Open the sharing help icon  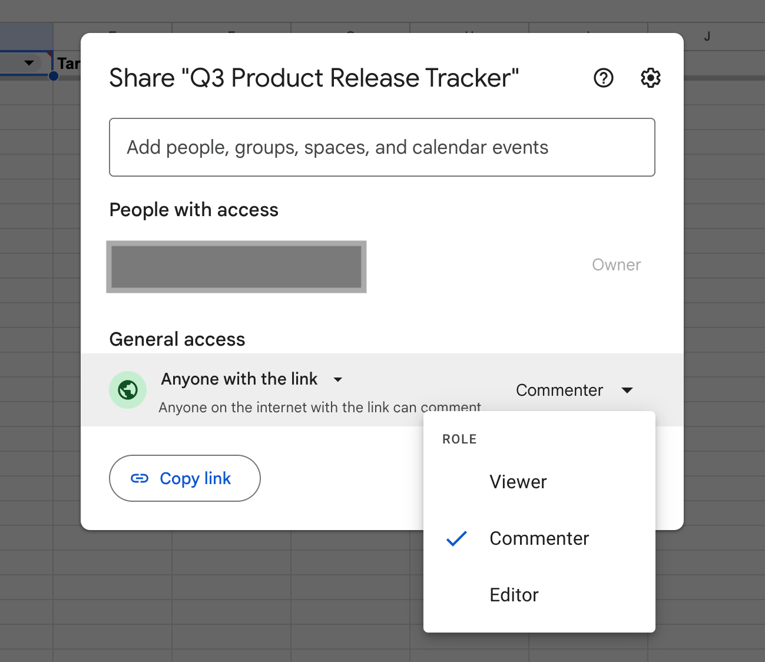pos(603,78)
